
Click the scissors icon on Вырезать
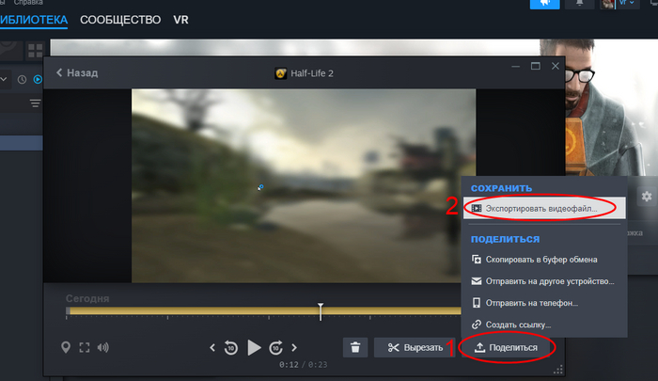(394, 347)
